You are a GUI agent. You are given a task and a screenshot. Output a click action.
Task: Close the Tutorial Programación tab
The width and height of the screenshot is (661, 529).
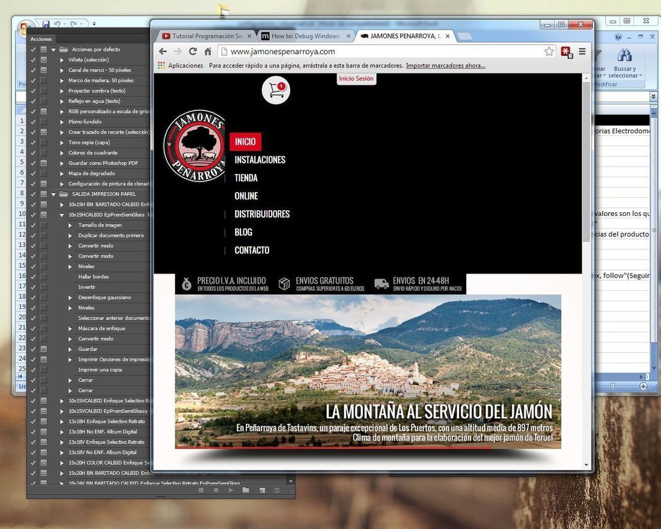[249, 36]
